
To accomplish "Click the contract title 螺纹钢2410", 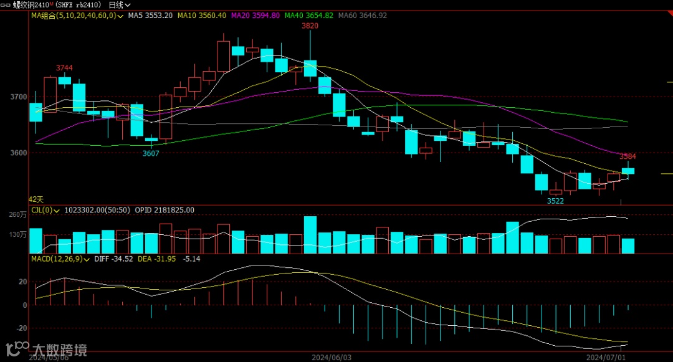I will coord(32,5).
